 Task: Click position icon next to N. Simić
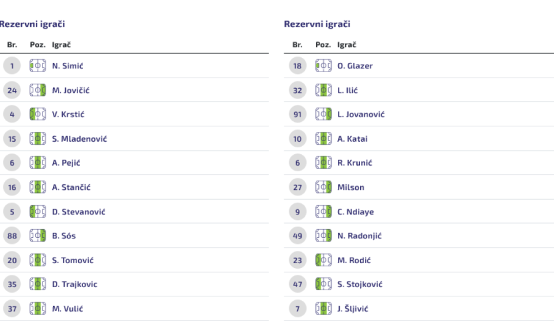[38, 65]
